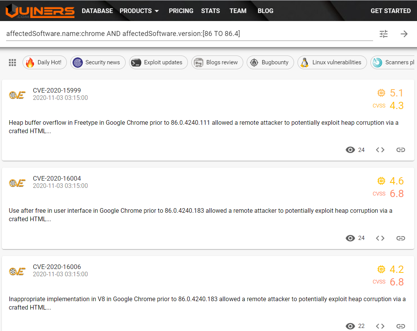Click the search submit arrow icon
Viewport: 417px width, 331px height.
click(404, 34)
